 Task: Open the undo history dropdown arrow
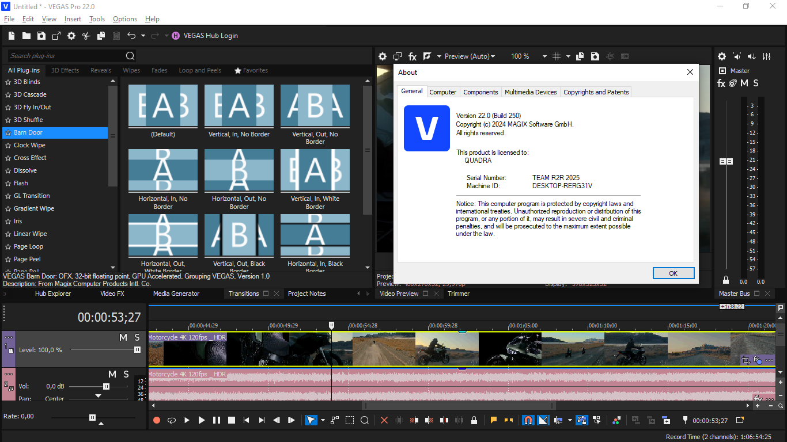[143, 36]
